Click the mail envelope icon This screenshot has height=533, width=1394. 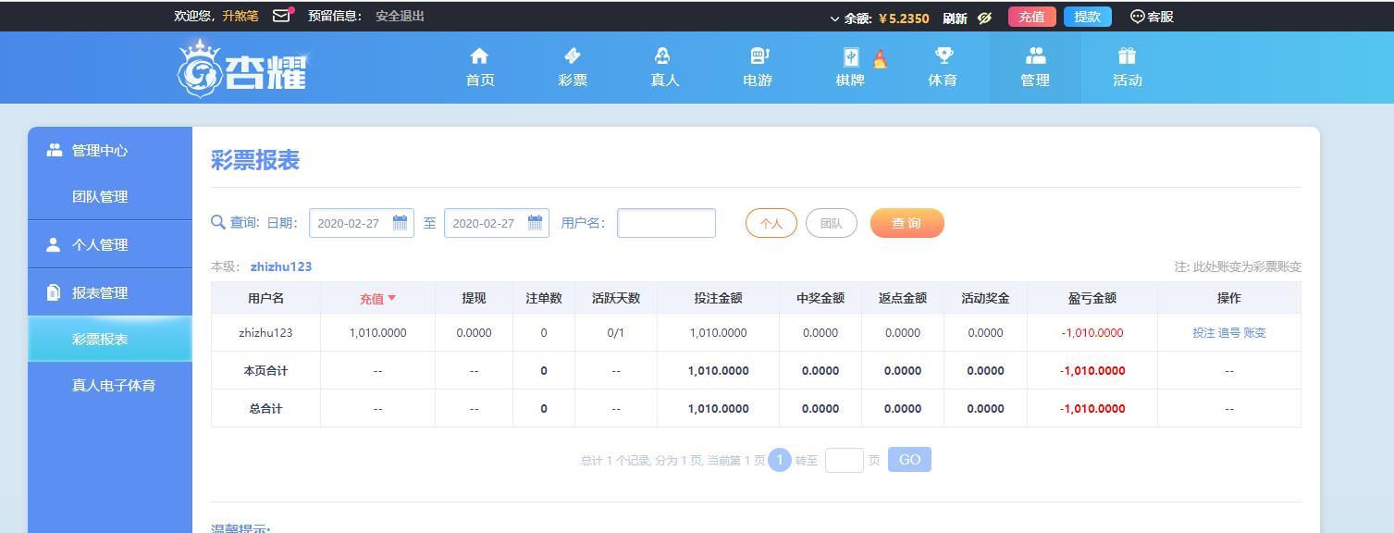click(x=281, y=16)
